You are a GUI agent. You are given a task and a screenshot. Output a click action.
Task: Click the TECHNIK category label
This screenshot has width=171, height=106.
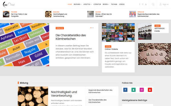pos(14,12)
